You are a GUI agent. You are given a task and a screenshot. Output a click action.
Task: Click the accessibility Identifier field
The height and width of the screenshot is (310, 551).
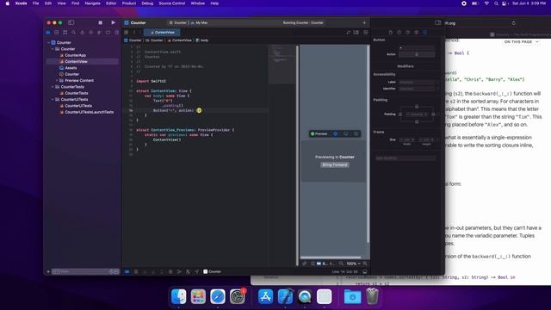417,89
